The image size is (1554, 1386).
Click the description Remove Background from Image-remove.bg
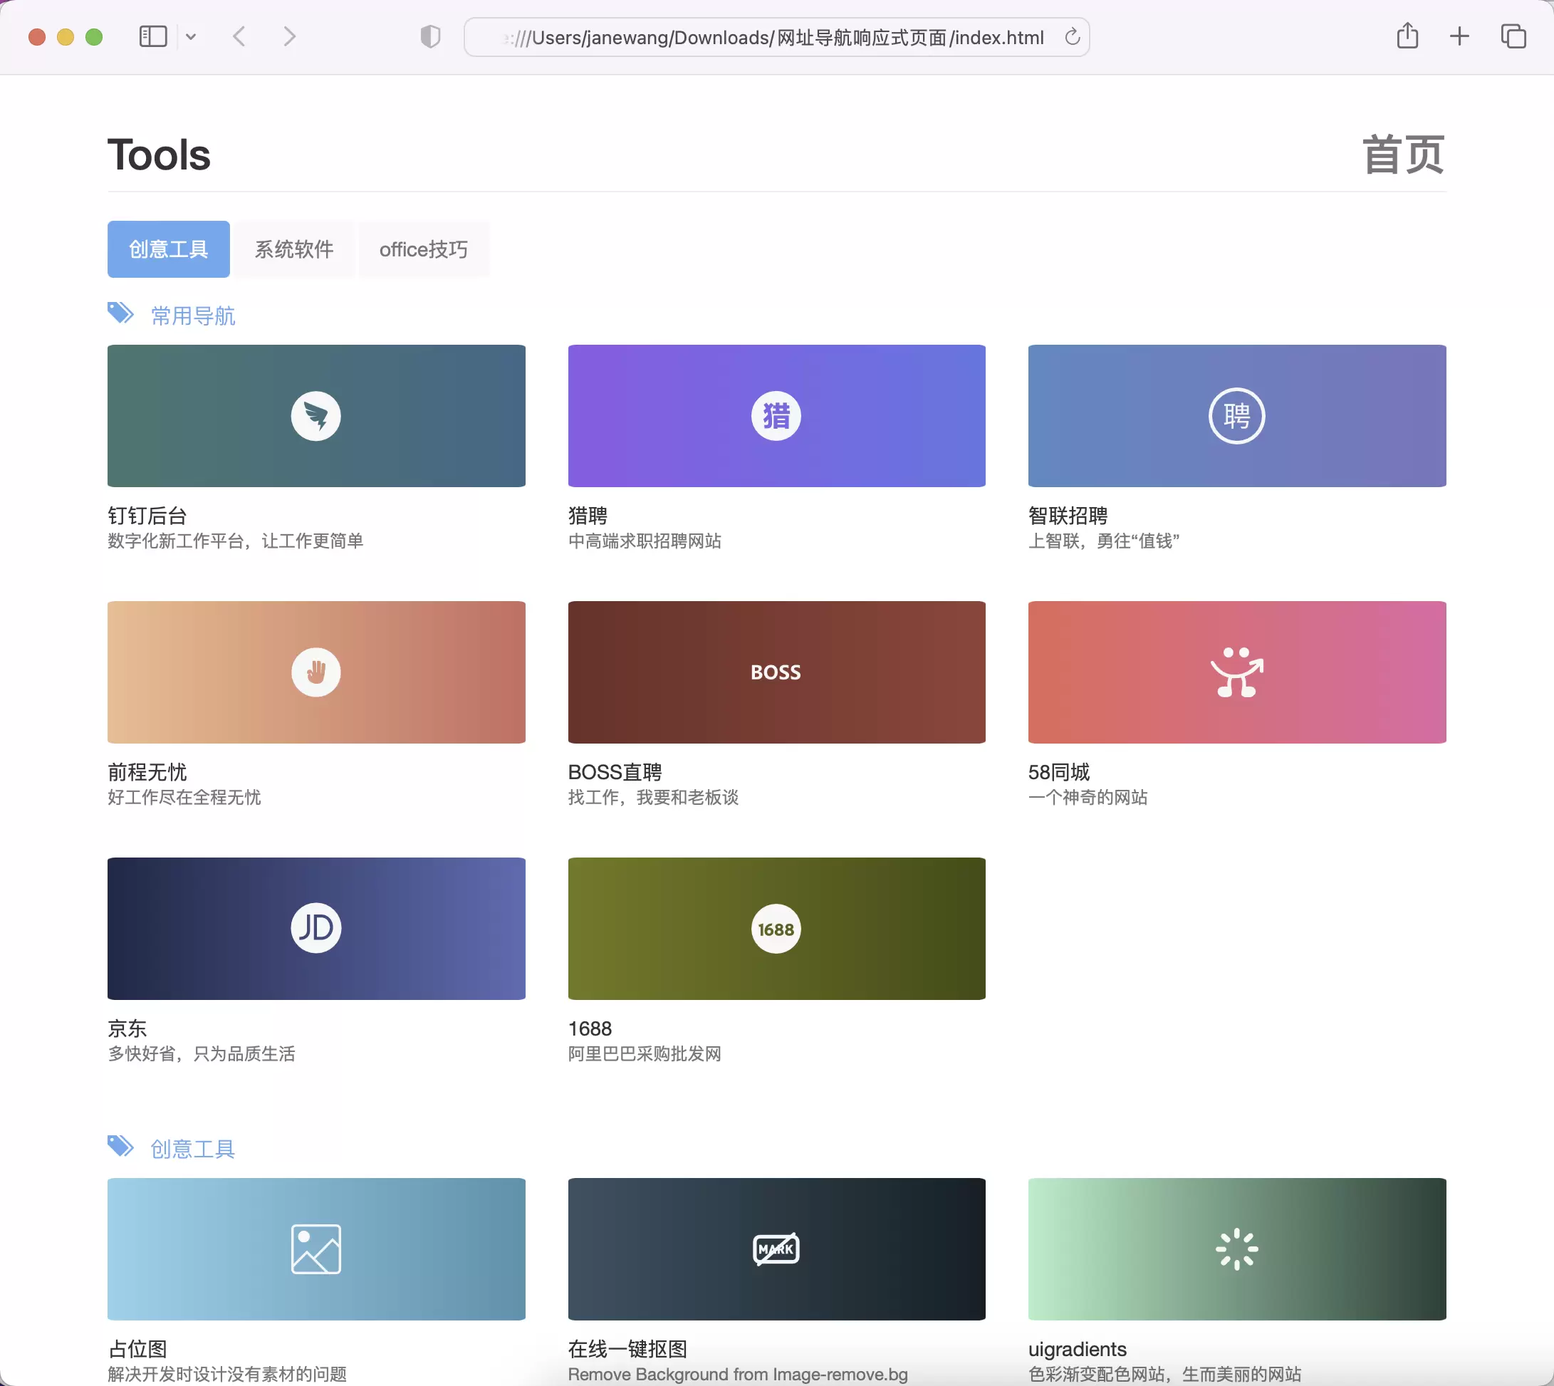point(737,1374)
